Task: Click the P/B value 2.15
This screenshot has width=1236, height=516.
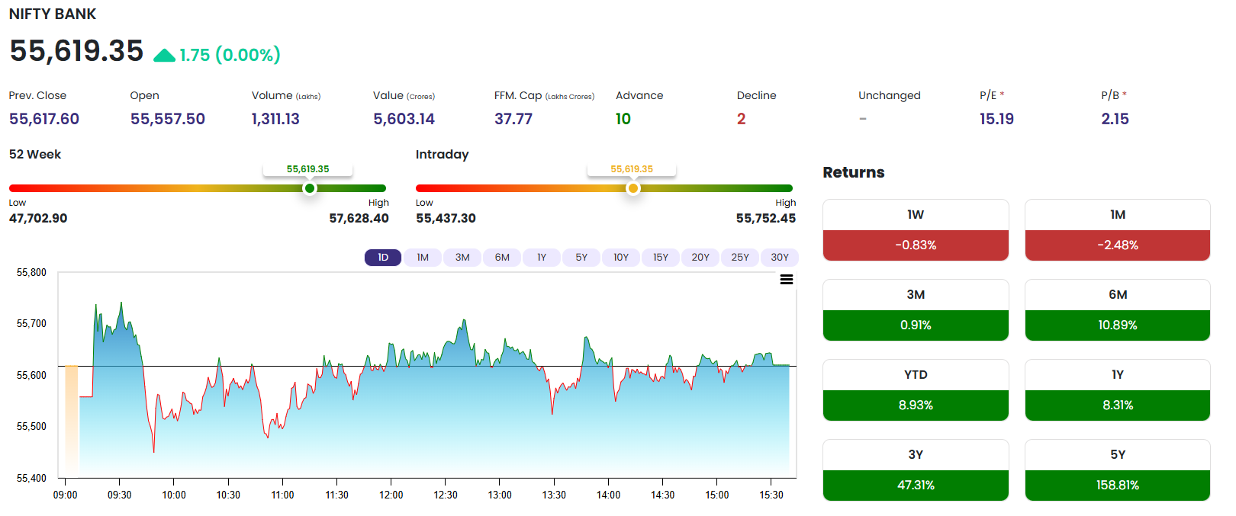Action: [x=1115, y=119]
